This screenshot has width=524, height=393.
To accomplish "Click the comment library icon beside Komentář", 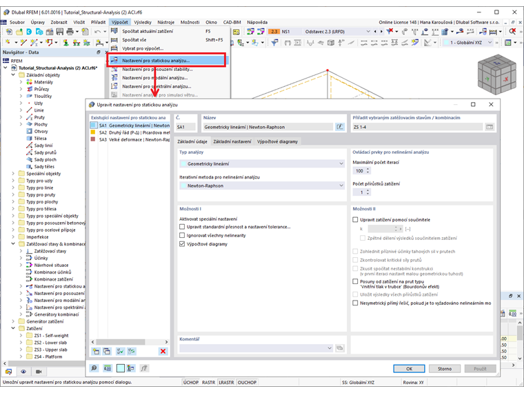I will pyautogui.click(x=339, y=348).
